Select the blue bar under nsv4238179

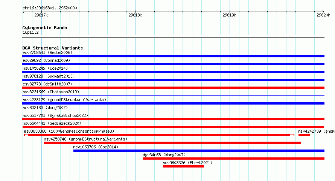173,103
